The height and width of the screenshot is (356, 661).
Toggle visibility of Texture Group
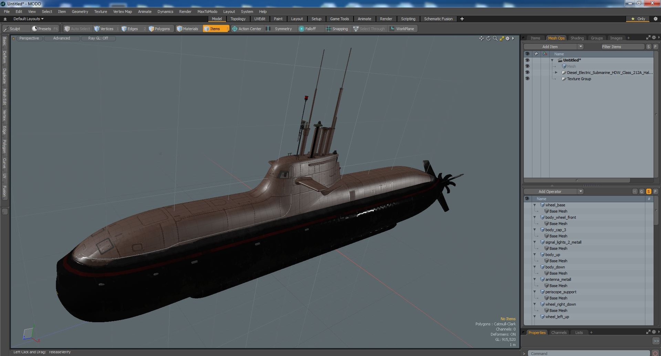click(x=527, y=79)
